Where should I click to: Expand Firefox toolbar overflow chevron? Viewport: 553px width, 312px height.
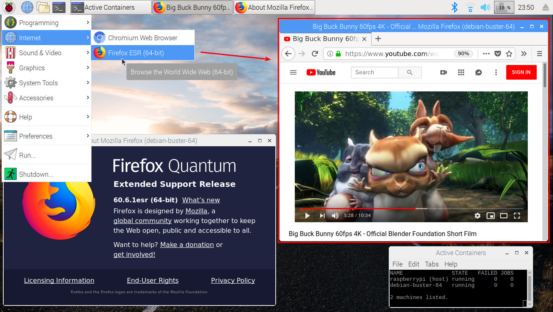click(x=524, y=54)
